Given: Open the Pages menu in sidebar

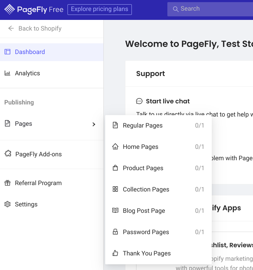Looking at the screenshot, I should point(23,124).
